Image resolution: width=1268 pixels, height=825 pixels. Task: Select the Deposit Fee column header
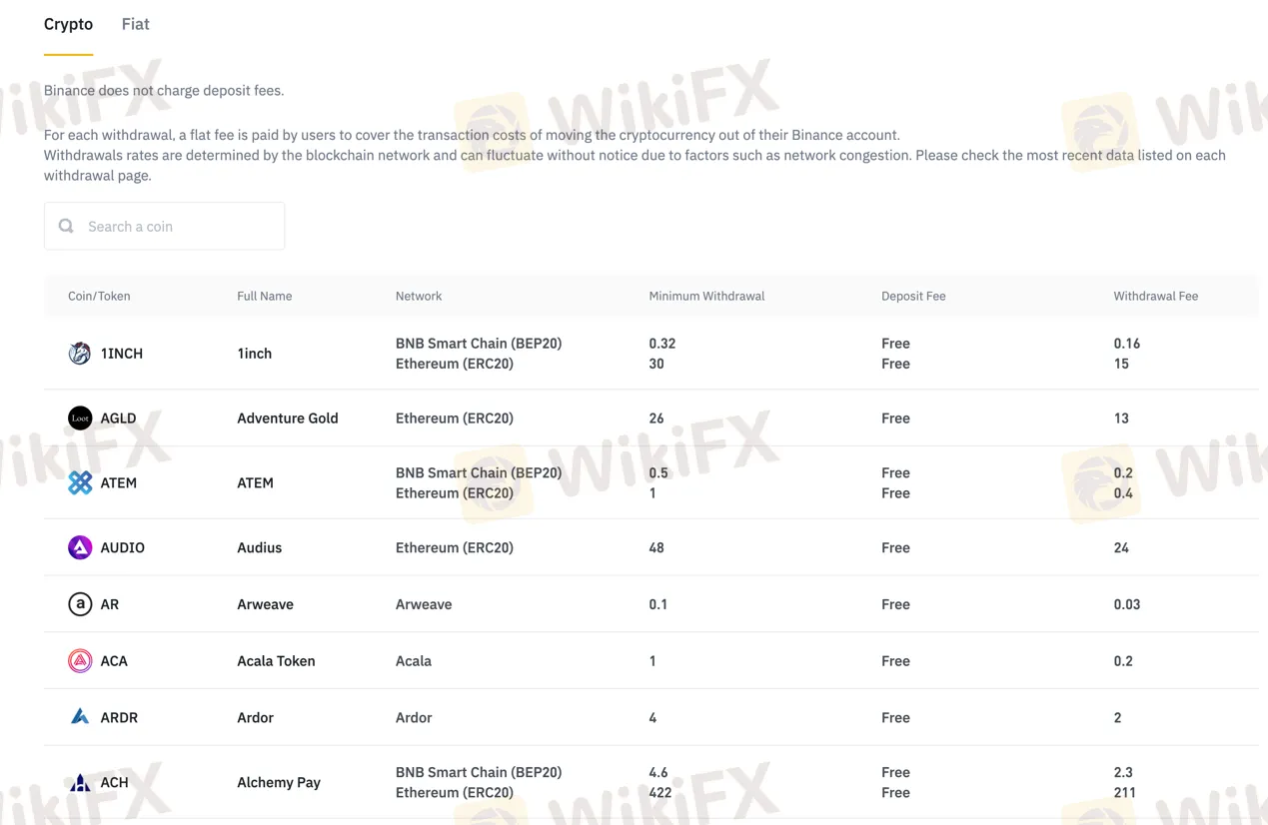[912, 296]
